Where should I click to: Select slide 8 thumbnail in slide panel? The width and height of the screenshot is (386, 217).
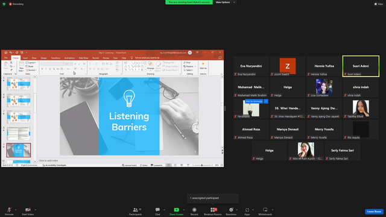pos(19,134)
